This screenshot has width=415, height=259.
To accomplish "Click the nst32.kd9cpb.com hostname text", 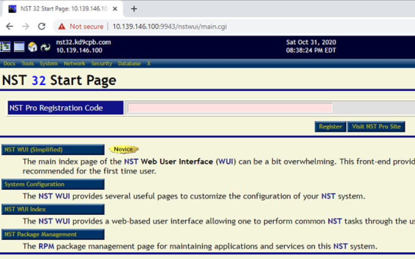I will (x=84, y=42).
